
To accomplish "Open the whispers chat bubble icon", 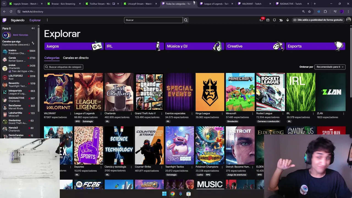I will tap(274, 20).
